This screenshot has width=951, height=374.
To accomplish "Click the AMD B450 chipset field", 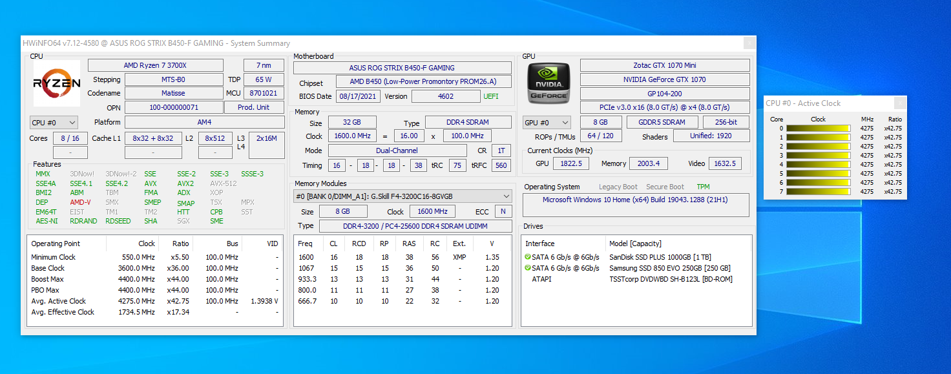I will 424,81.
